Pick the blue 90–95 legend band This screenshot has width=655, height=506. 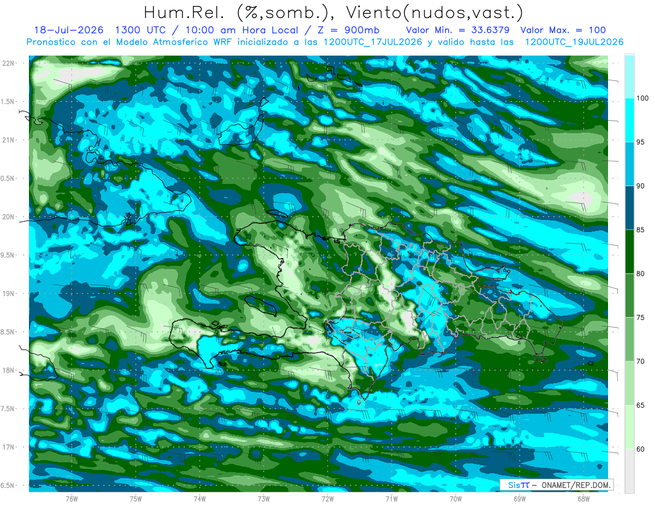(x=629, y=164)
